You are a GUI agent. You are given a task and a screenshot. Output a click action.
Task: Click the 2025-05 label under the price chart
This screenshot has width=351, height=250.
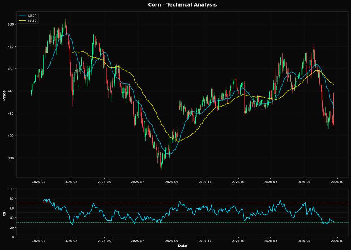click(x=104, y=182)
